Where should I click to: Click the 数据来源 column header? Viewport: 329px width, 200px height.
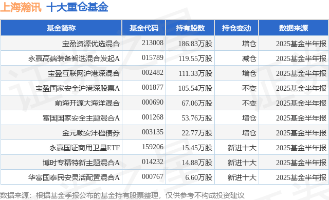click(x=294, y=28)
